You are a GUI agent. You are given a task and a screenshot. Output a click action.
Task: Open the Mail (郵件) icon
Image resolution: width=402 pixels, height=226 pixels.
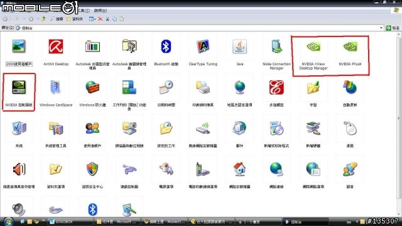click(239, 128)
